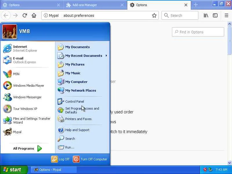This screenshot has width=232, height=174.
Task: Close the active Options tab
Action: 186,5
